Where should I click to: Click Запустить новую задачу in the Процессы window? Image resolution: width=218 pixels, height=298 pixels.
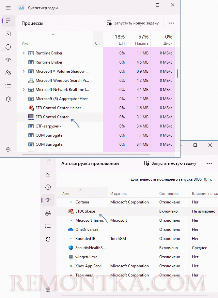[132, 23]
